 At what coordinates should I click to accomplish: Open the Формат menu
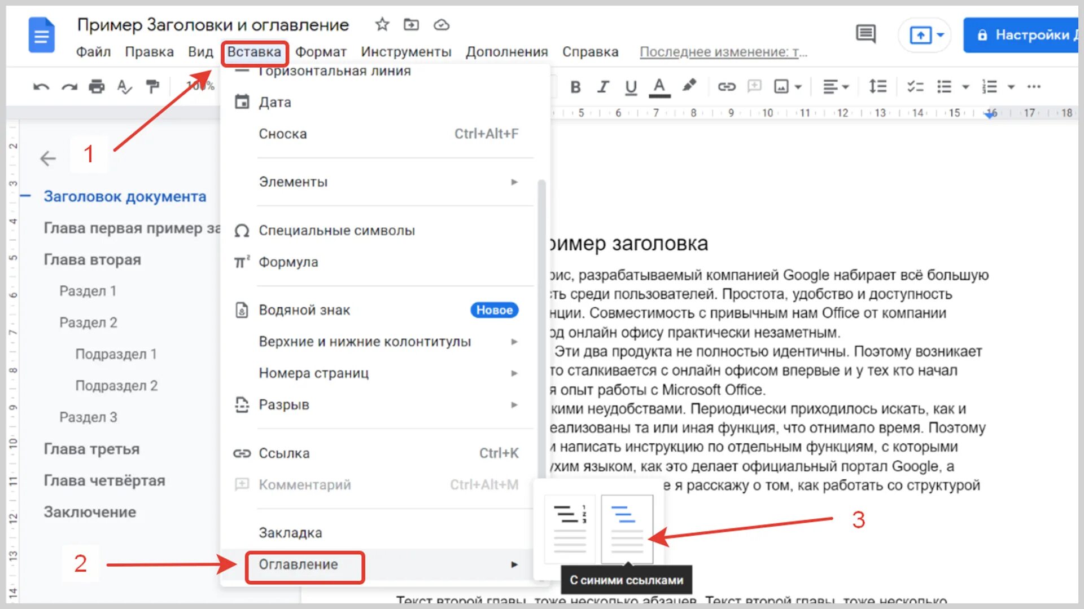click(x=320, y=52)
